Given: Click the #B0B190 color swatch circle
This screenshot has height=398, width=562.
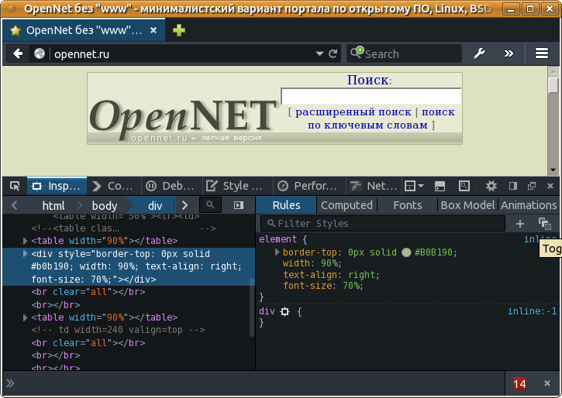Looking at the screenshot, I should pyautogui.click(x=406, y=252).
